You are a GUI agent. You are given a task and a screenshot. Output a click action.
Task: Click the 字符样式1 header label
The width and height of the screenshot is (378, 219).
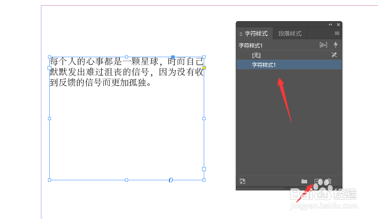tap(250, 46)
